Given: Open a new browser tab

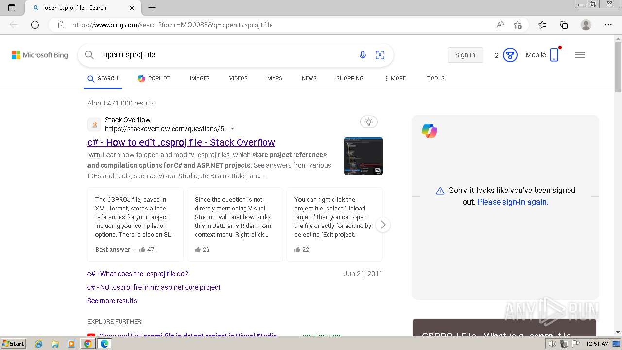Looking at the screenshot, I should 152,8.
